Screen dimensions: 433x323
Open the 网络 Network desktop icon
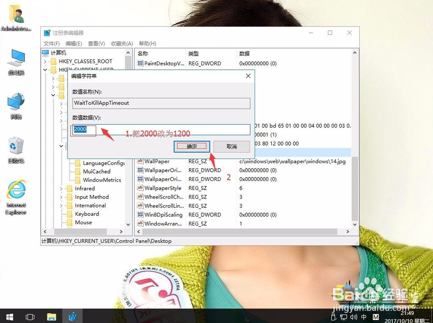pyautogui.click(x=16, y=102)
